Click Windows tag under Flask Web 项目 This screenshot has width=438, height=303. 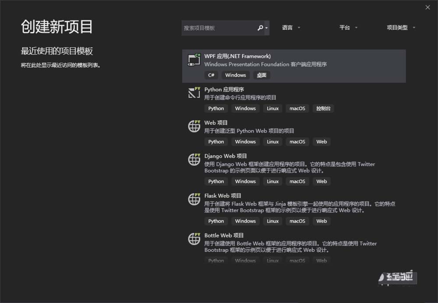pyautogui.click(x=245, y=221)
